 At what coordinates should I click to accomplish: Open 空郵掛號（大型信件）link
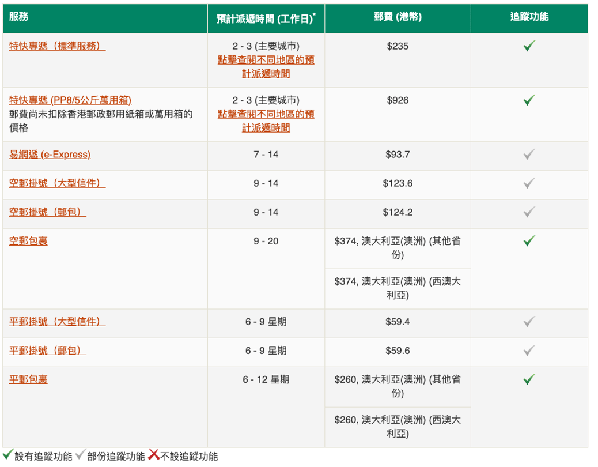[x=57, y=183]
